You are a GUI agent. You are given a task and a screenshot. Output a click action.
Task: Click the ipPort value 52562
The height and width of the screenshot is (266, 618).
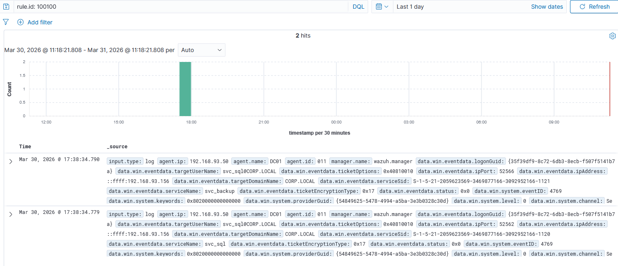(x=508, y=224)
